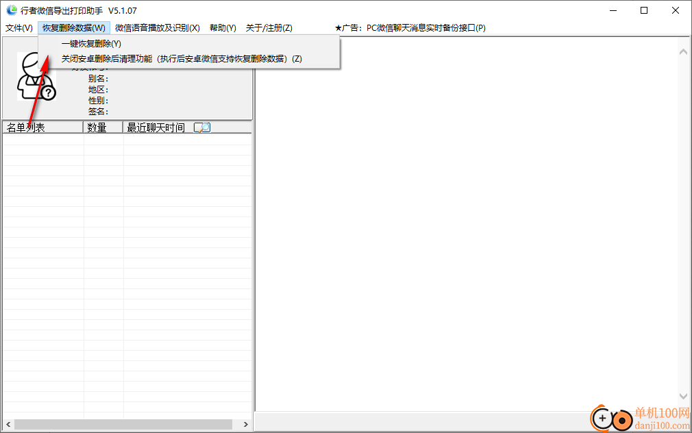Click the search magnifier icon in list header
The width and height of the screenshot is (692, 433).
(x=202, y=127)
